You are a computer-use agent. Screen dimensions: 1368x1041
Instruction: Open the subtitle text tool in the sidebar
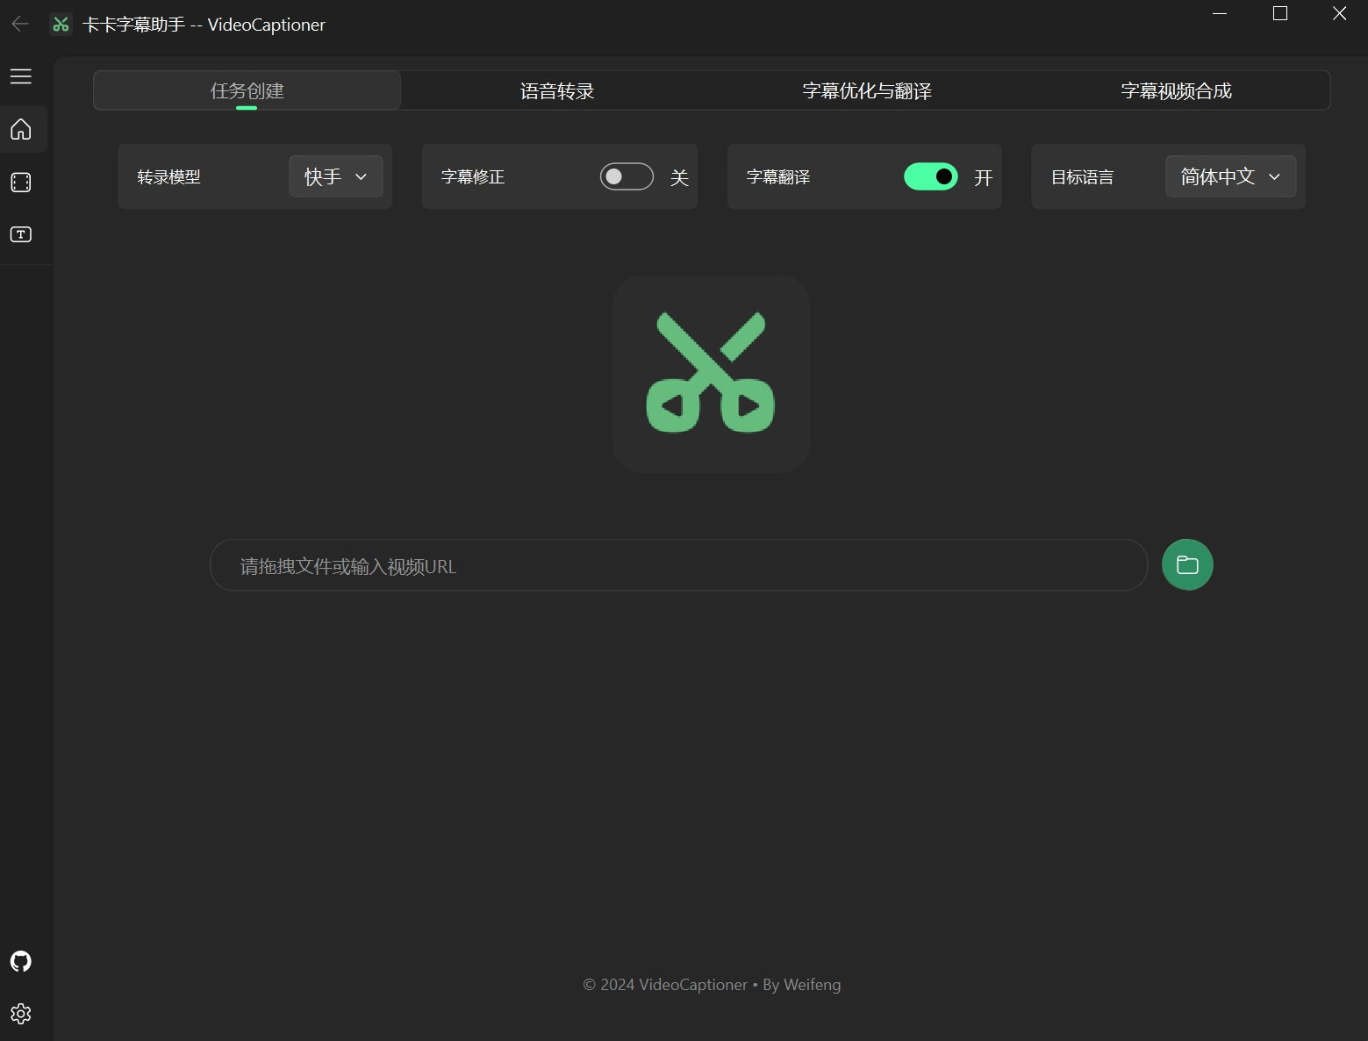coord(20,233)
